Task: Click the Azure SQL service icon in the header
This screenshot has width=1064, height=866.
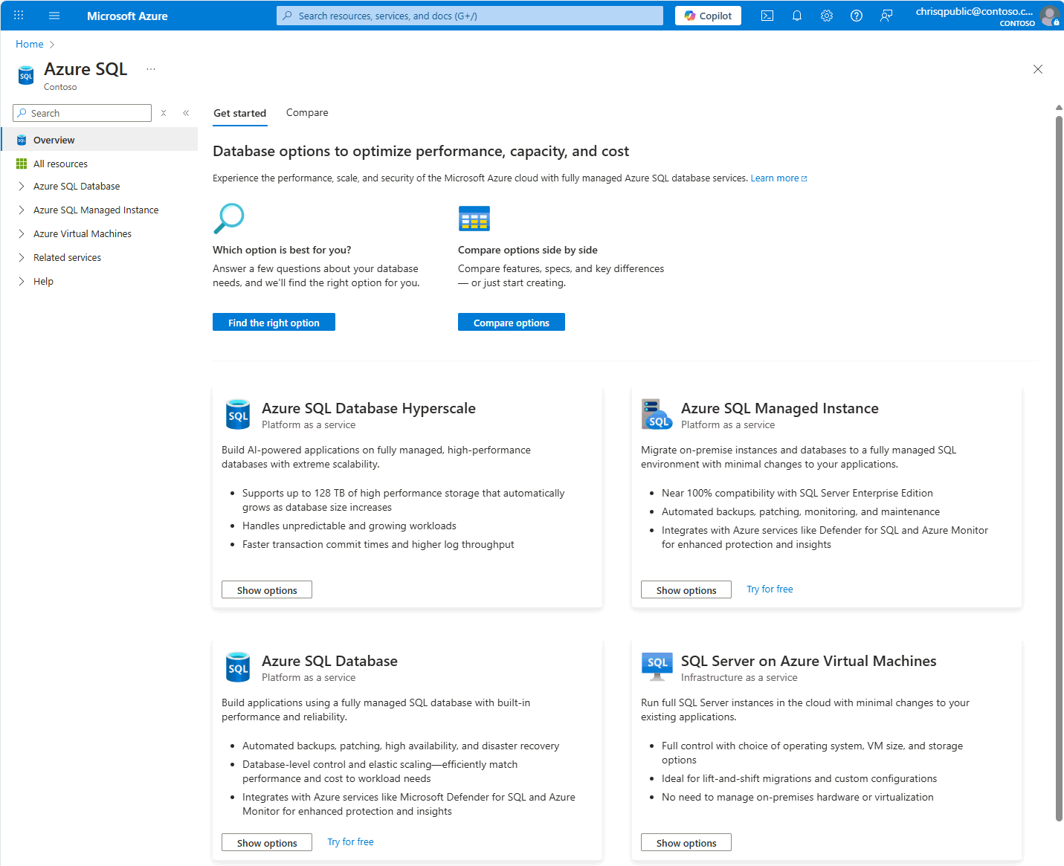Action: click(x=25, y=74)
